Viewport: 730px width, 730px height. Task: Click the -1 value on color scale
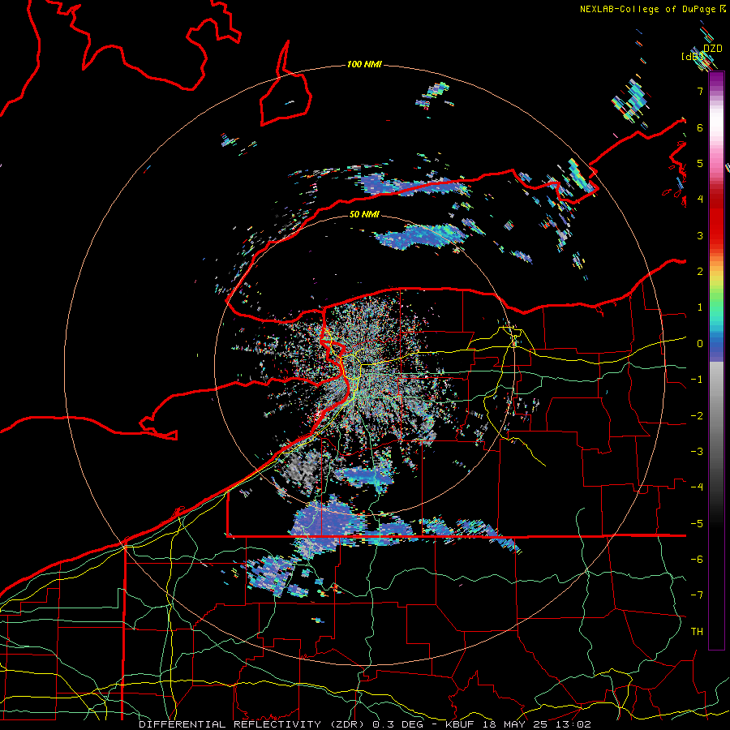click(x=697, y=380)
